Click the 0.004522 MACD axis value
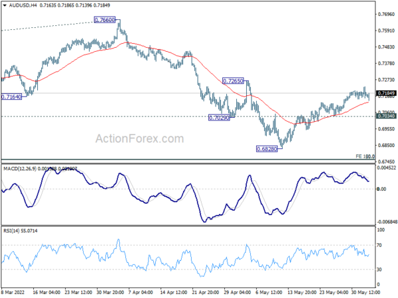The image size is (398, 298). [386, 168]
